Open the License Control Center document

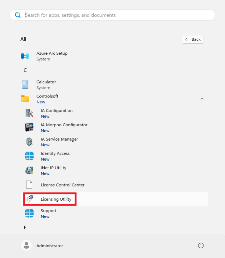pos(63,185)
